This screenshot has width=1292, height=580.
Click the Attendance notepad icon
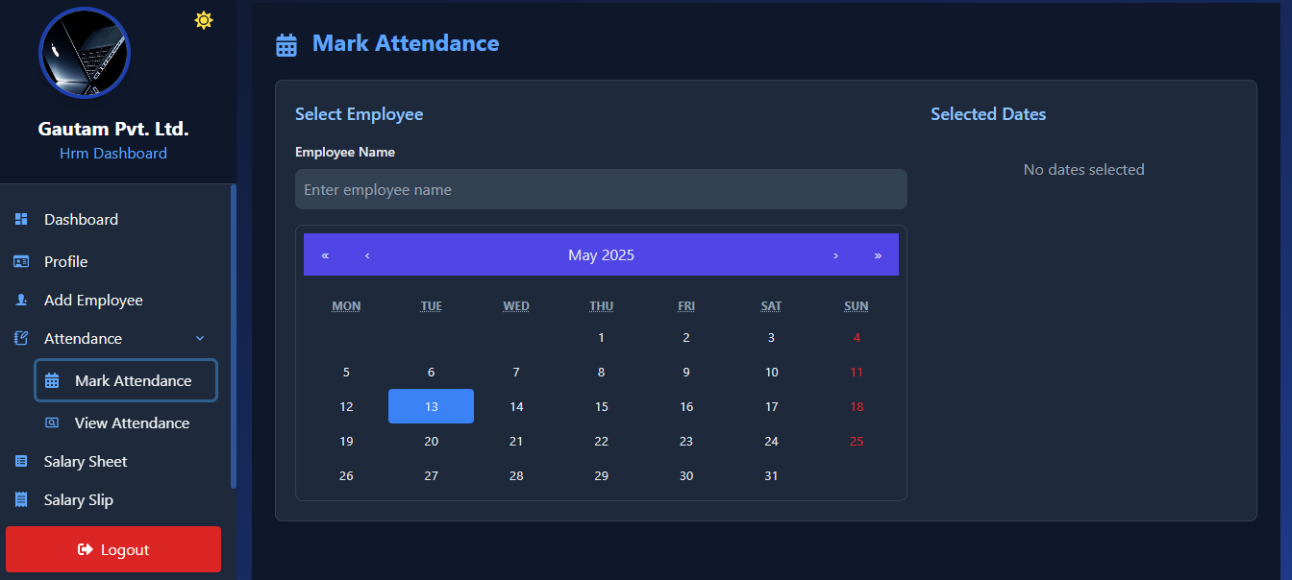pos(21,339)
